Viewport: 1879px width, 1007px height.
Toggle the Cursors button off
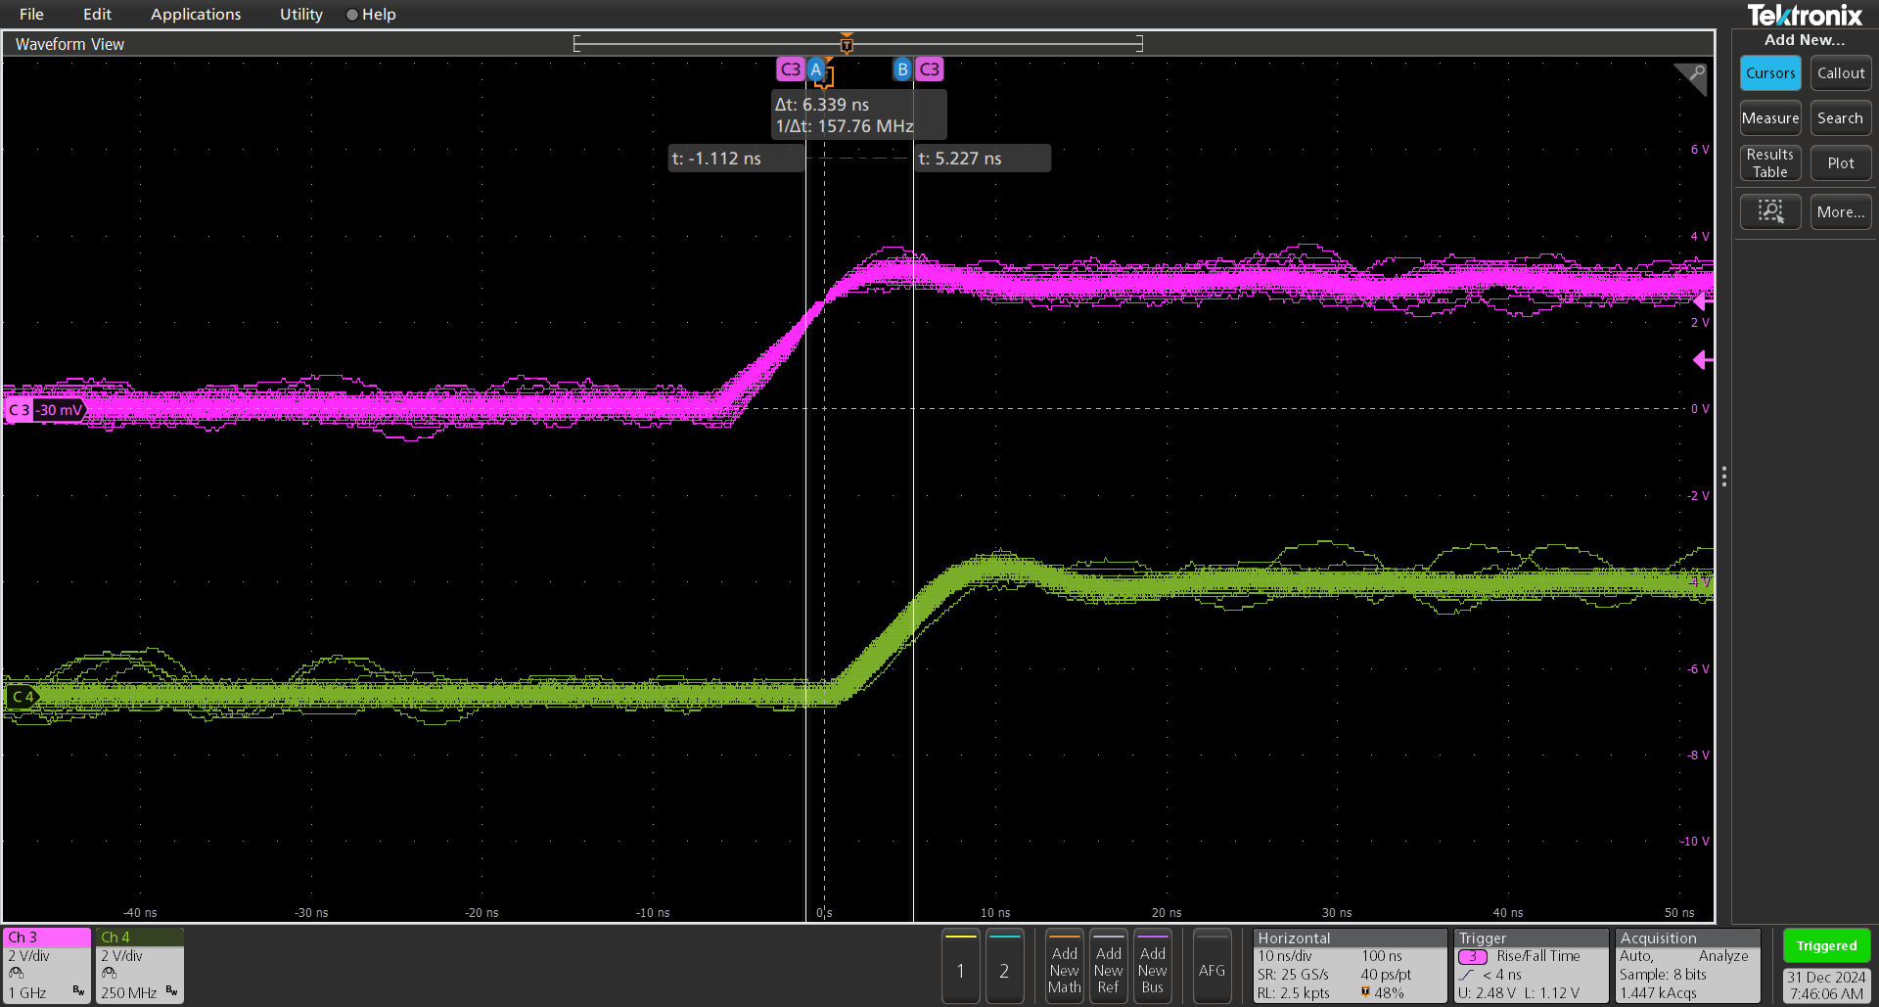click(1769, 73)
